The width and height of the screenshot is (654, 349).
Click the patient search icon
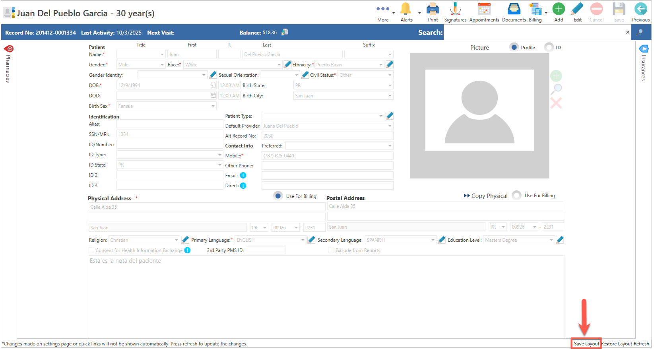640,33
